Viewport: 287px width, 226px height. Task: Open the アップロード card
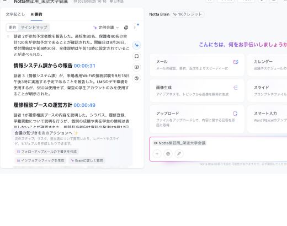click(197, 119)
